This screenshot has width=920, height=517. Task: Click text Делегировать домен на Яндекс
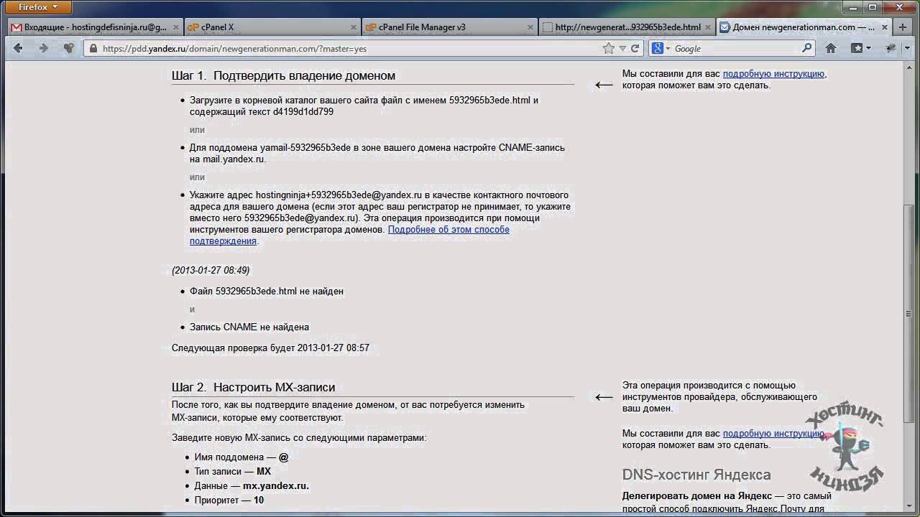[x=697, y=496]
